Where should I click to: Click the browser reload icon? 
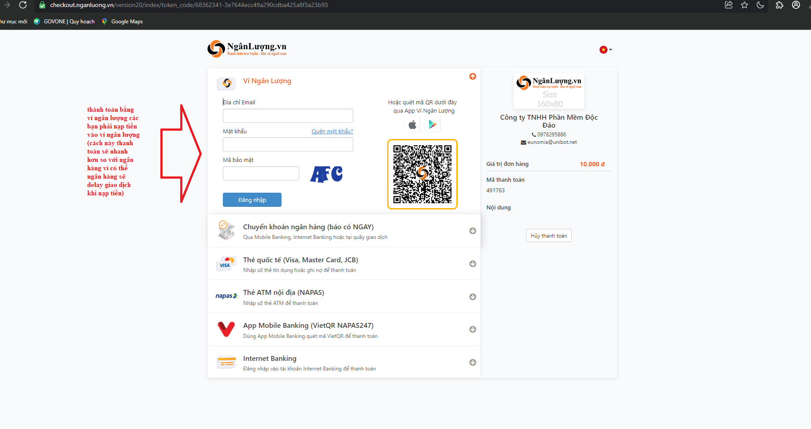coord(23,5)
